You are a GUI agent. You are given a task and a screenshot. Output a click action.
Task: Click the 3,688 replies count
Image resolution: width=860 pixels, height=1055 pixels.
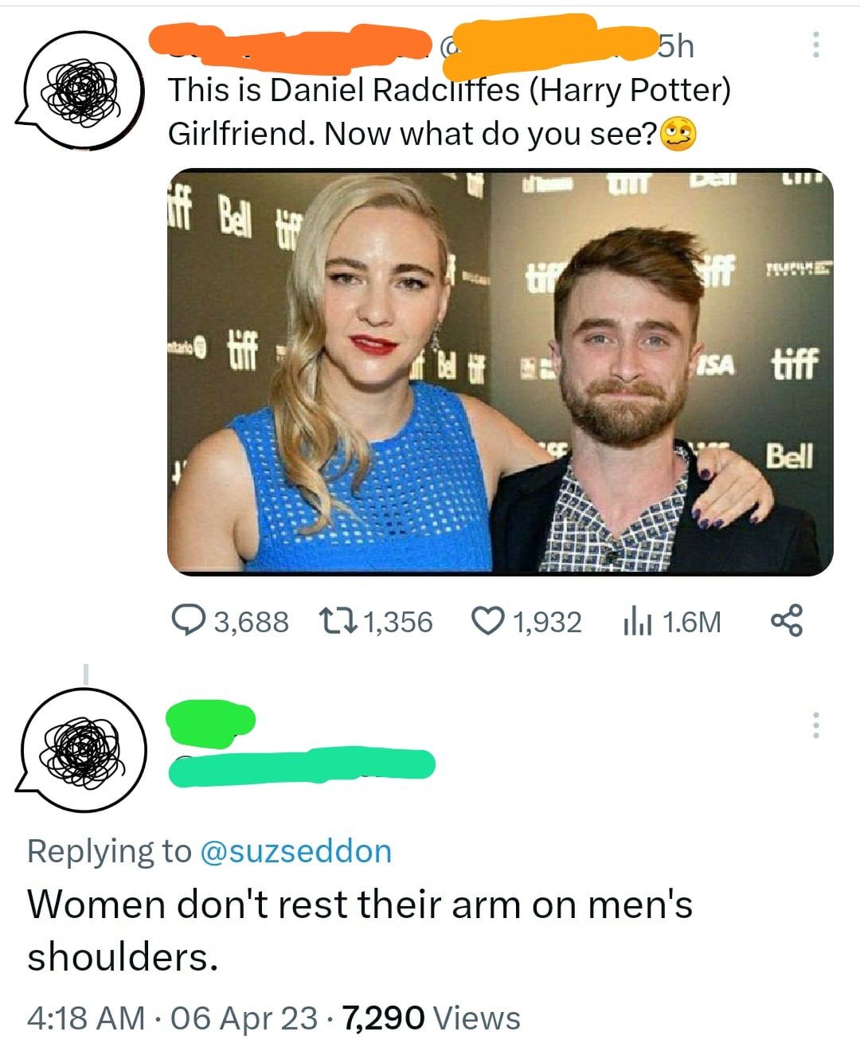252,621
